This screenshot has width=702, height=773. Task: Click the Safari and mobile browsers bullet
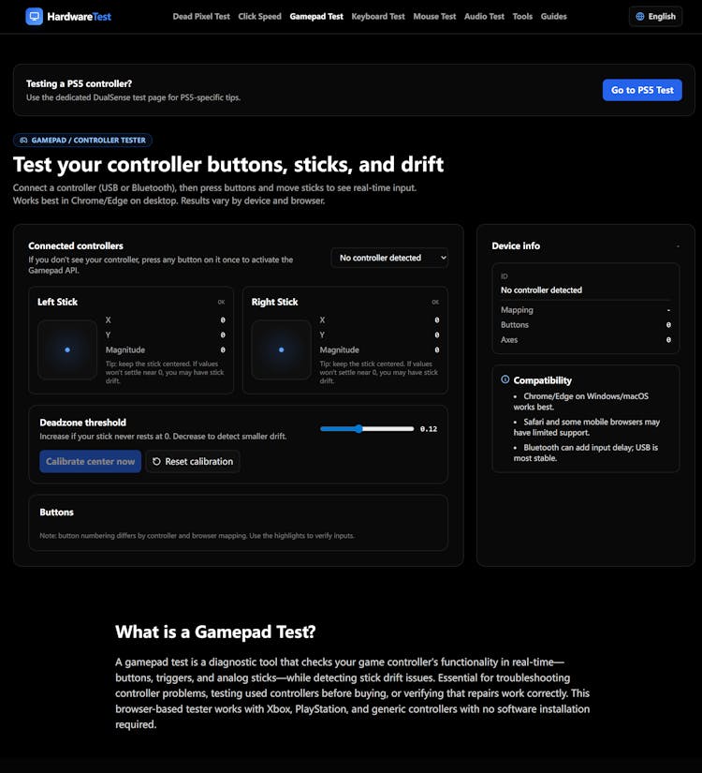587,427
